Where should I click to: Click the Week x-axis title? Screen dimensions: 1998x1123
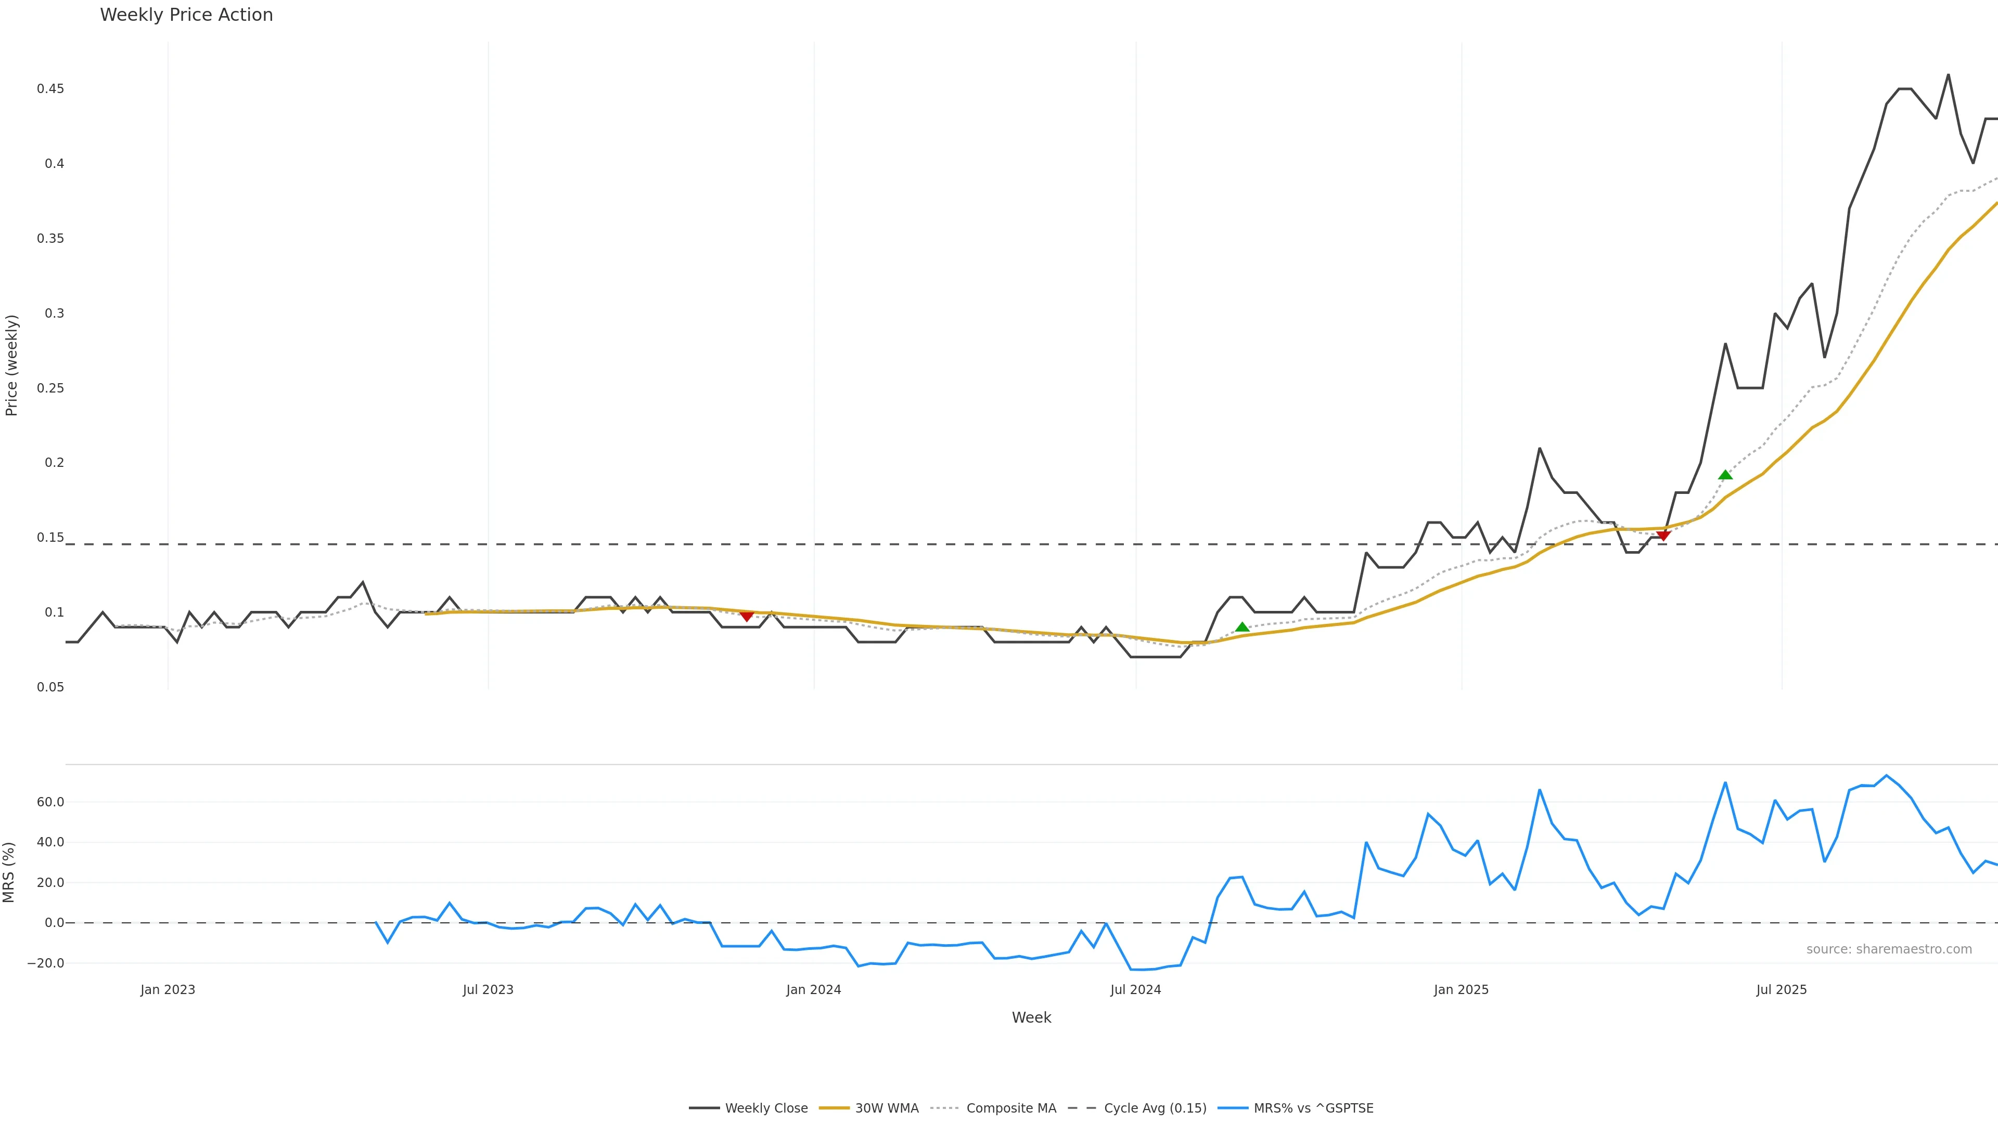coord(1031,1017)
